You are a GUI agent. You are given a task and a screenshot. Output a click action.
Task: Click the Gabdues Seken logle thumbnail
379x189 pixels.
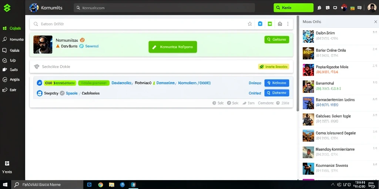[308, 119]
